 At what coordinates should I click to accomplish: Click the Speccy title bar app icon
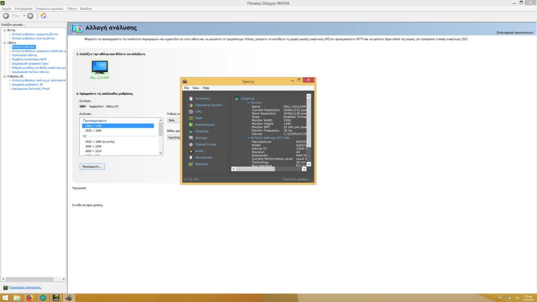pyautogui.click(x=185, y=81)
